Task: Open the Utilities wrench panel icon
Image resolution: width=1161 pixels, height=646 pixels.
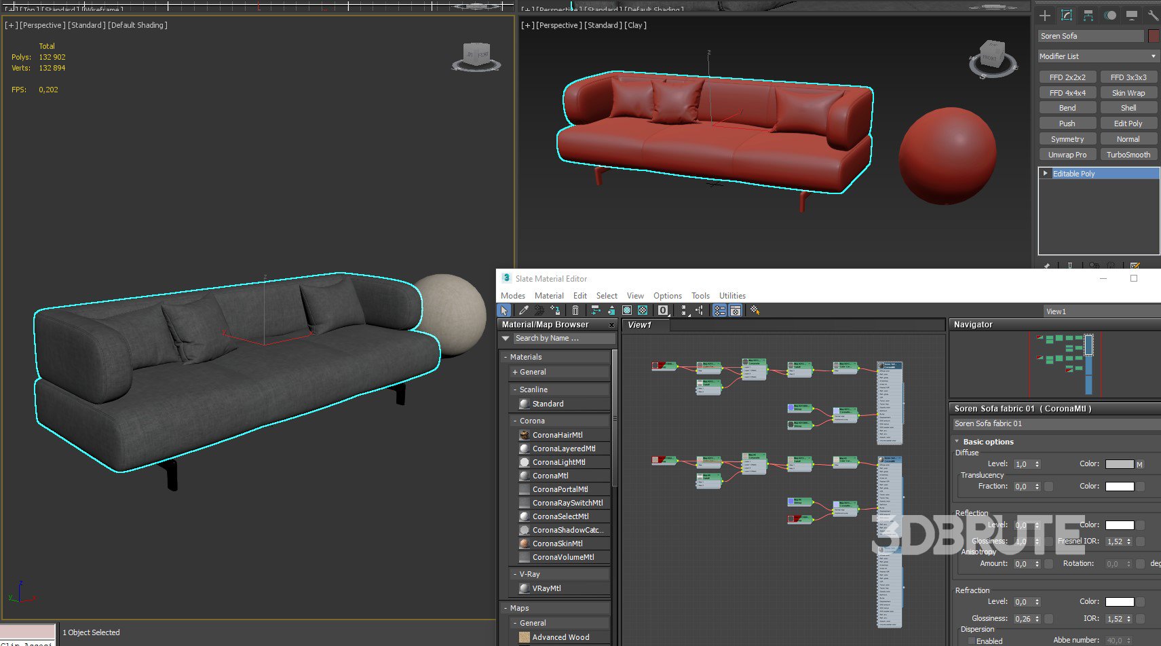Action: 1152,16
